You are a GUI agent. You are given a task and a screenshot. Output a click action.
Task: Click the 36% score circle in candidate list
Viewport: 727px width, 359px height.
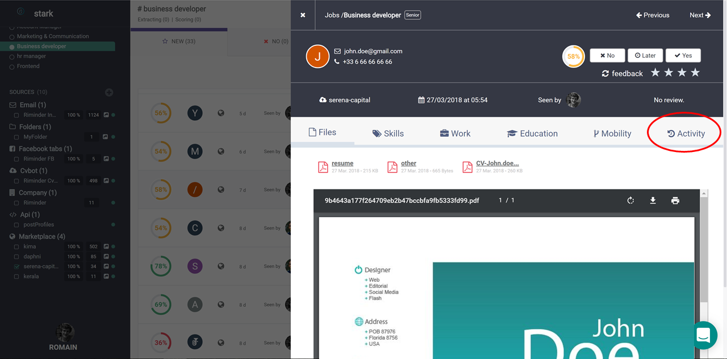coord(161,343)
